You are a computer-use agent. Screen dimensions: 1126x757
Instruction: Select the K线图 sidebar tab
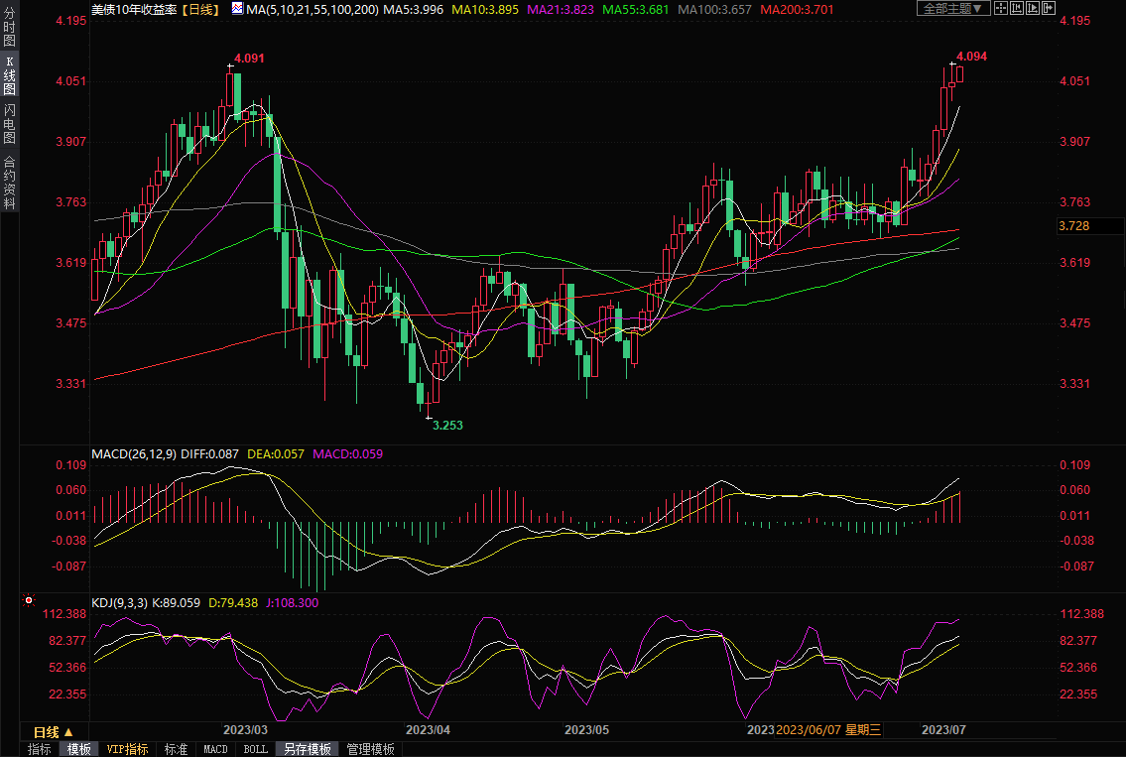pyautogui.click(x=9, y=75)
